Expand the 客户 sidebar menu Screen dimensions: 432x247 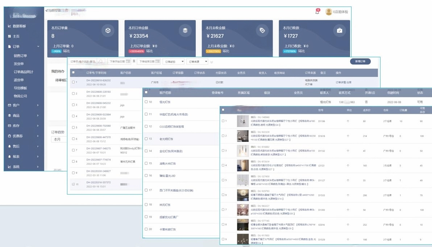click(x=24, y=105)
